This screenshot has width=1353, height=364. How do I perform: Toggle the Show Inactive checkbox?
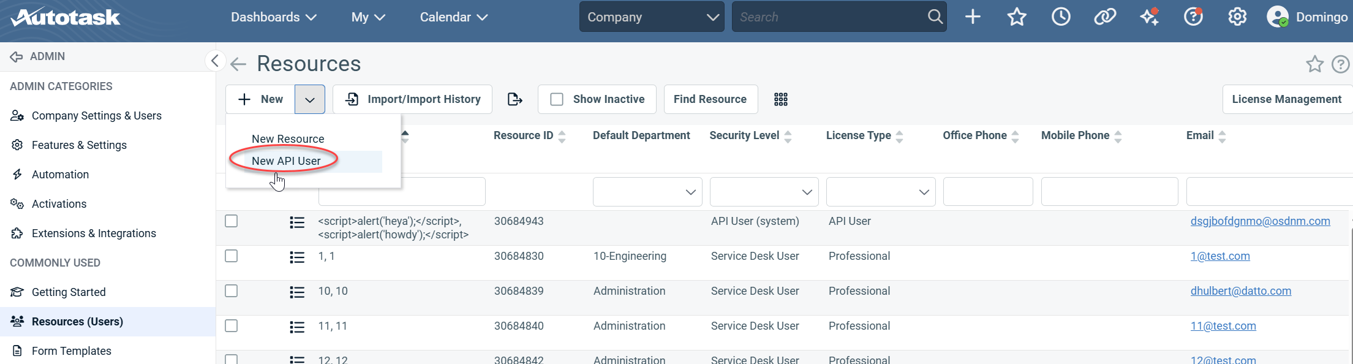coord(557,99)
